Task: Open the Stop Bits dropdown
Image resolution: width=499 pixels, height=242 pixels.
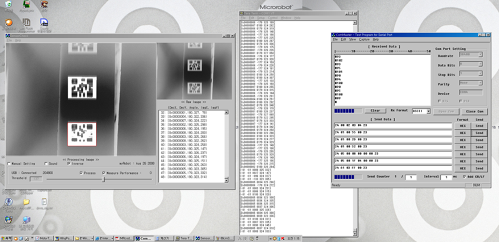Action: [480, 74]
